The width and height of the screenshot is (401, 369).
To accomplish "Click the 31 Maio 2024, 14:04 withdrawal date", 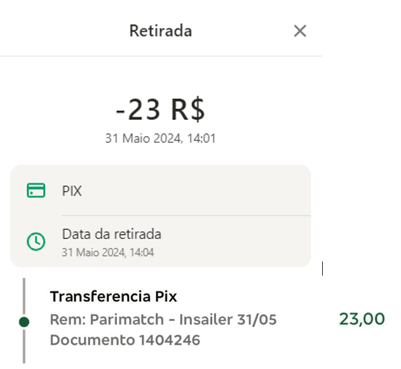I will tap(108, 252).
